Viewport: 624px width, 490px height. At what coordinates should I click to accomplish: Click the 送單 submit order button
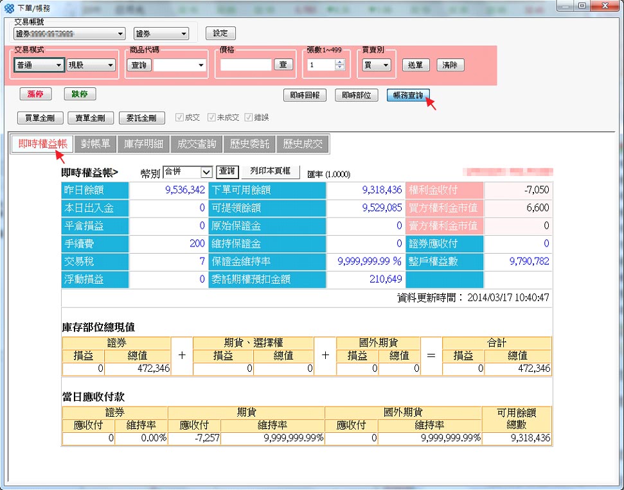(416, 66)
